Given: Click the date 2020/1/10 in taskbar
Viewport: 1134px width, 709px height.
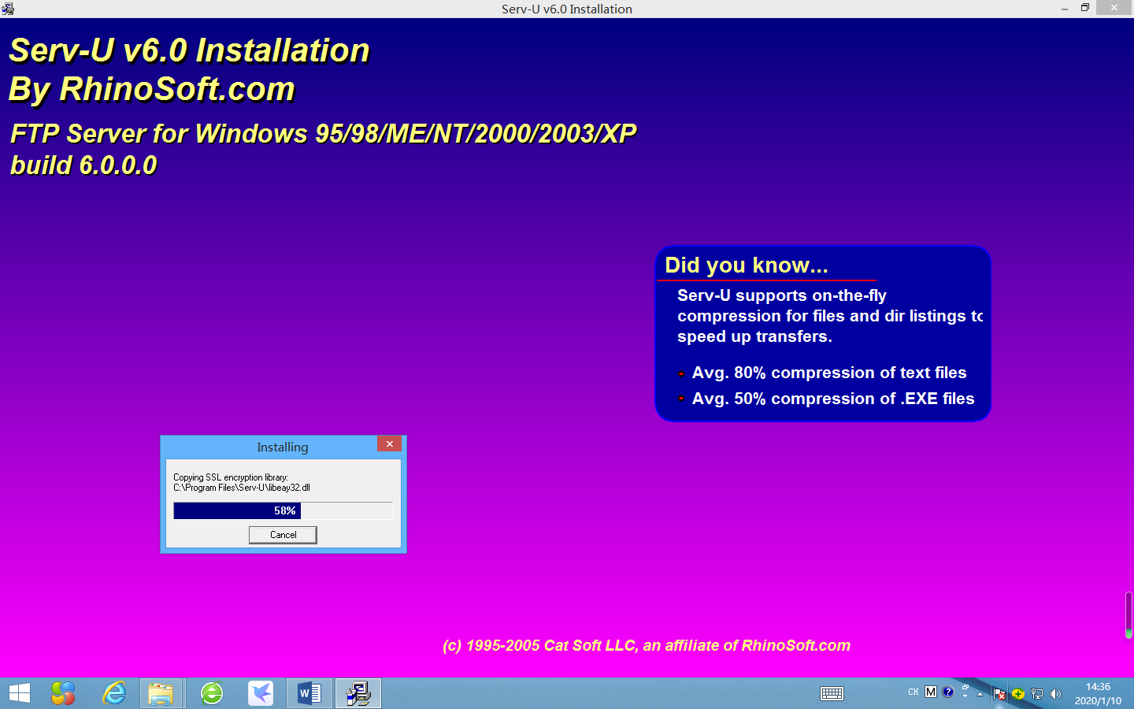Looking at the screenshot, I should 1098,701.
